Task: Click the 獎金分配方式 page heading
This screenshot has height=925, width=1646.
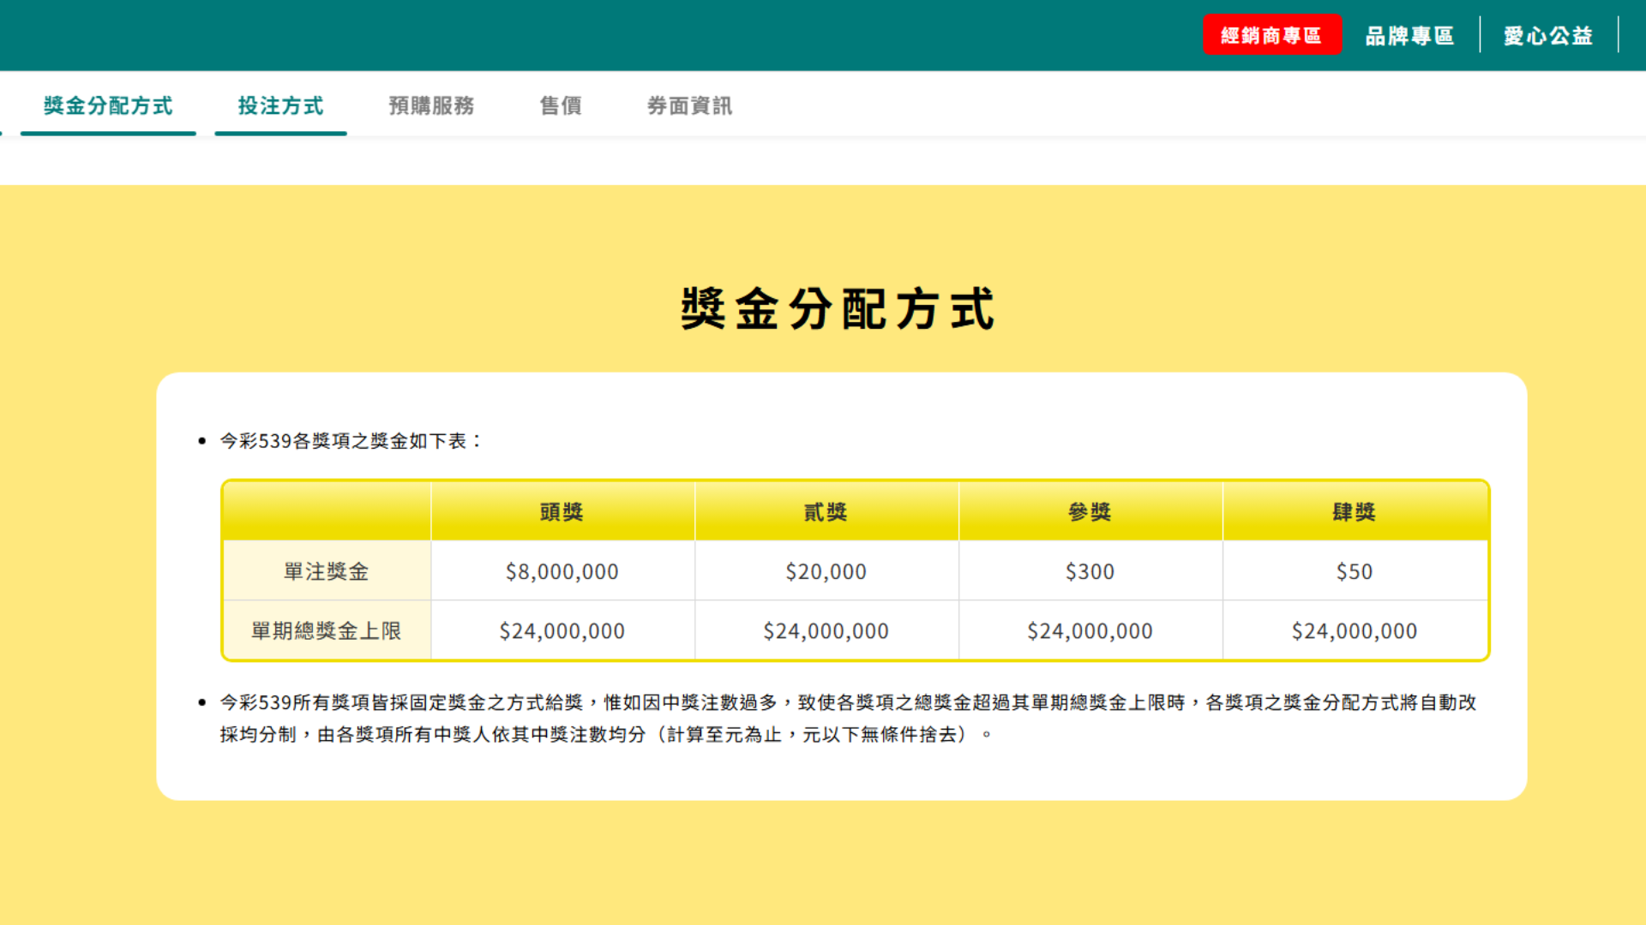Action: 838,308
